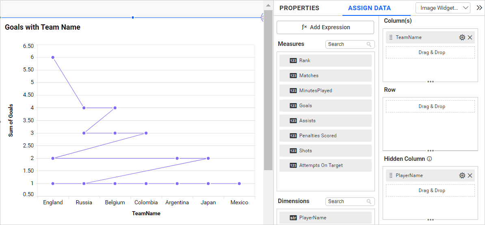Click the Add Expression button
Viewport: 485px width, 225px height.
(x=325, y=27)
